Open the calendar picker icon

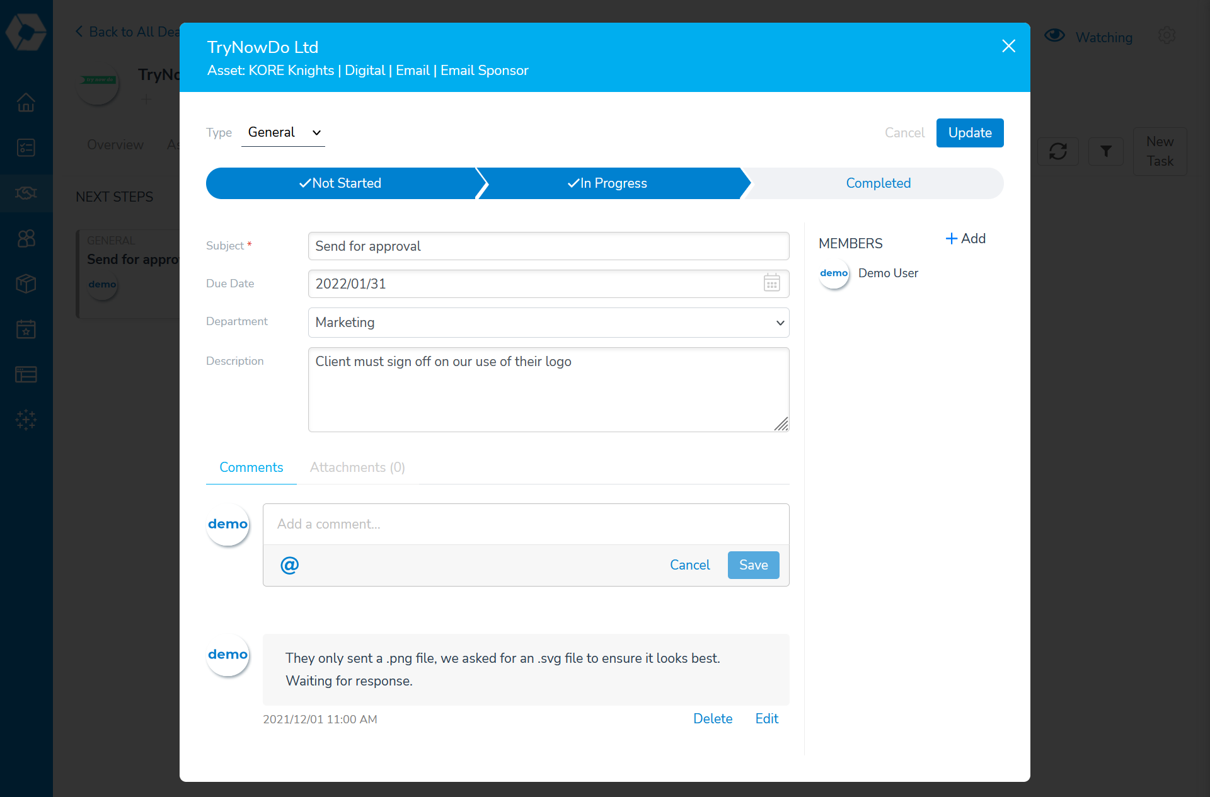(x=772, y=283)
